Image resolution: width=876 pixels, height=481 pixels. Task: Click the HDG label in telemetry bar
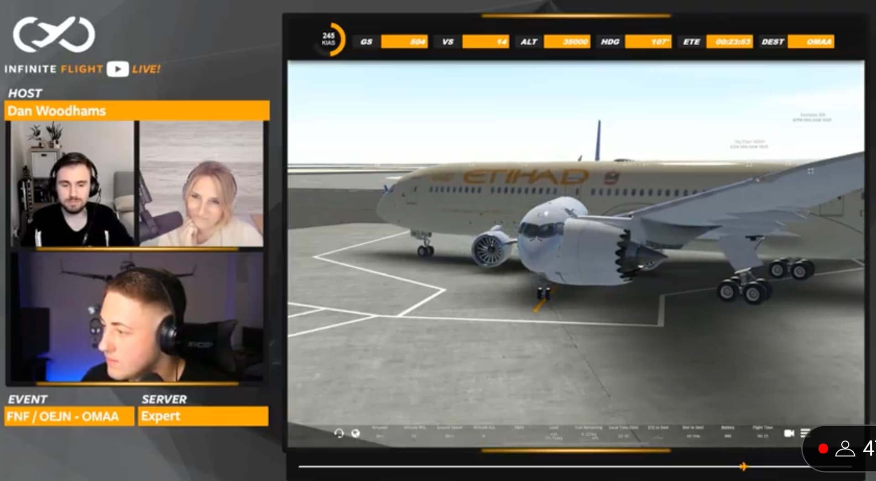(610, 42)
